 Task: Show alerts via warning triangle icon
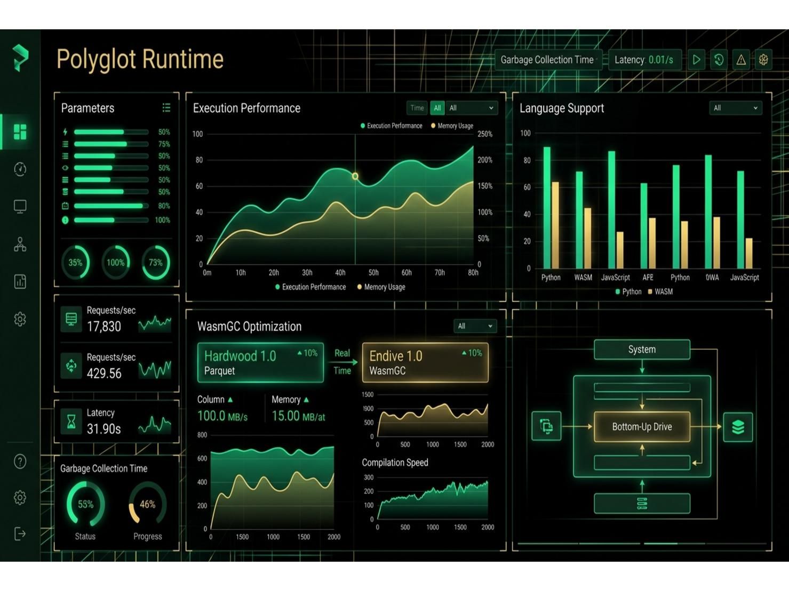click(741, 60)
